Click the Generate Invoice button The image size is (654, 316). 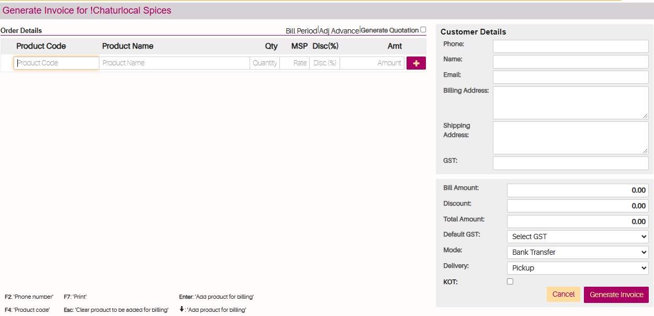616,295
